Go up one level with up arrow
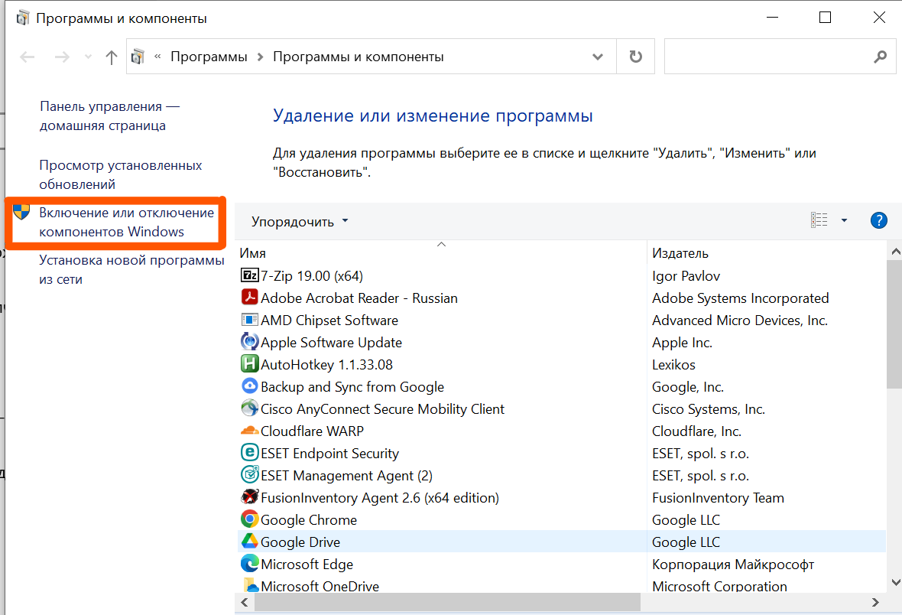Screen dimensions: 902x615 tap(112, 57)
